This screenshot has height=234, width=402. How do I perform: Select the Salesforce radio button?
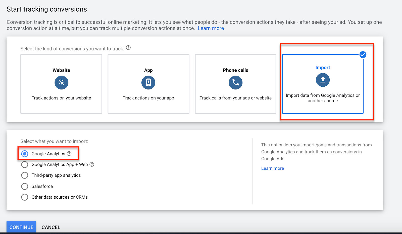coord(25,186)
